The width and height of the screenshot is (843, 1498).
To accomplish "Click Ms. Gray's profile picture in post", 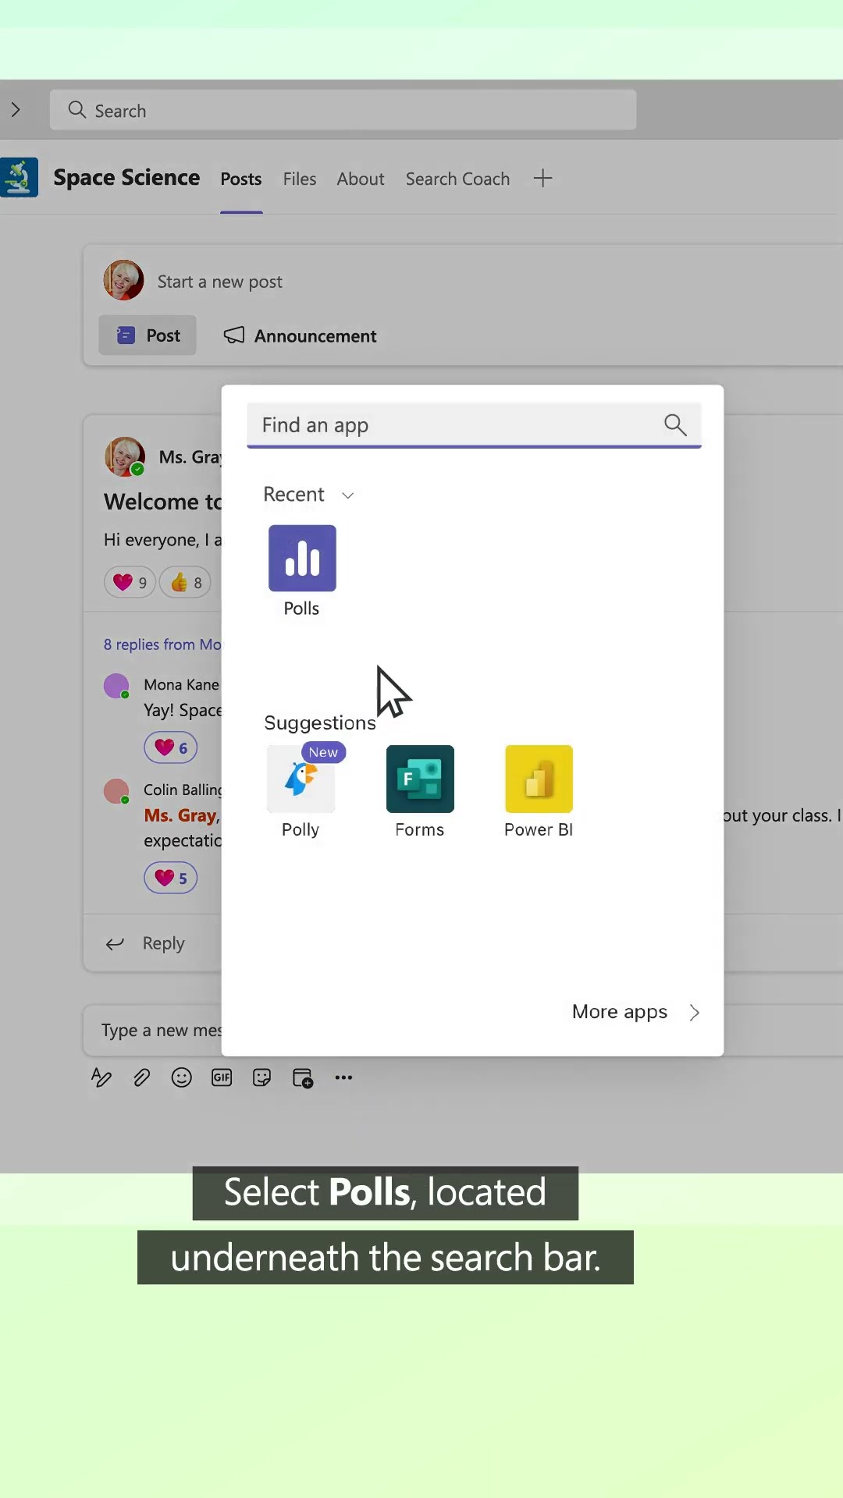I will pos(125,456).
